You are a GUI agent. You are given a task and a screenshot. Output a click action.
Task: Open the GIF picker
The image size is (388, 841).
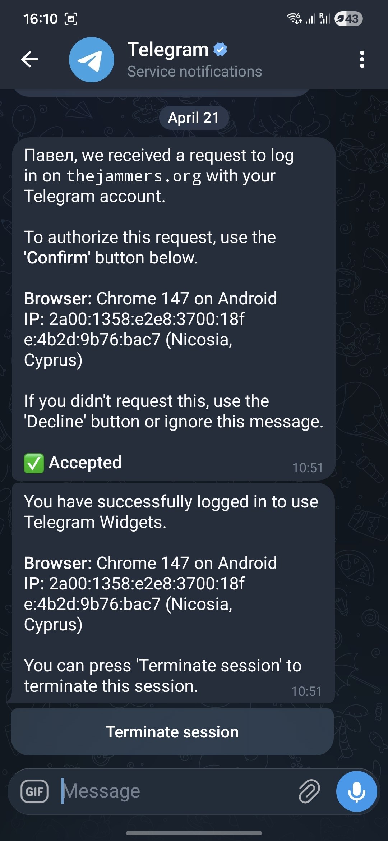[x=34, y=791]
